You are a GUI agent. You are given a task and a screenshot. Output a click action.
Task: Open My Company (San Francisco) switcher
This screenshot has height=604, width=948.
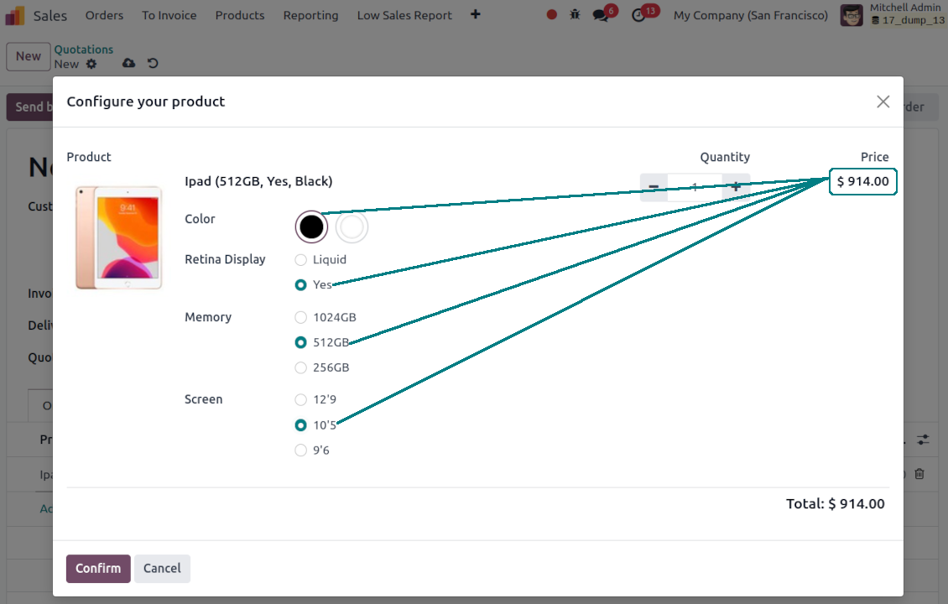751,15
